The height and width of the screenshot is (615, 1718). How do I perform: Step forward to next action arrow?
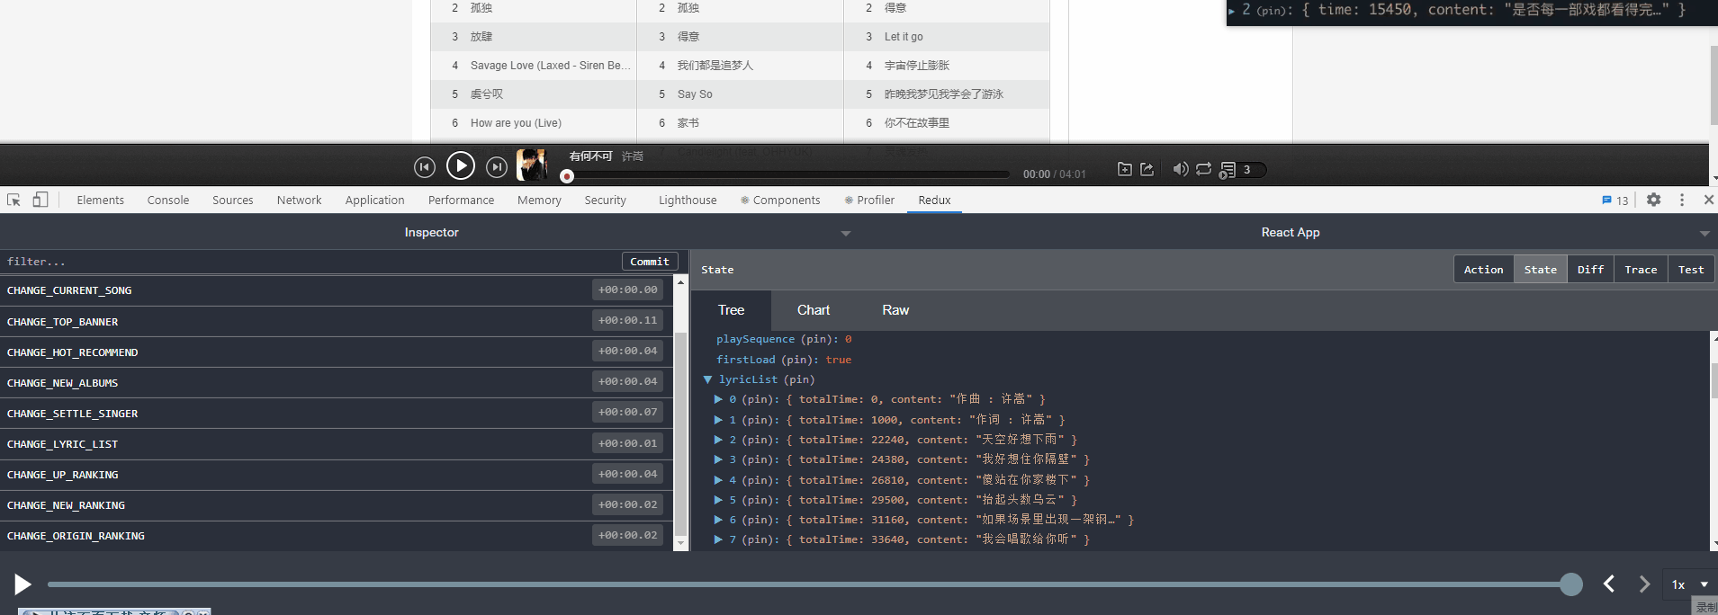(x=1644, y=584)
